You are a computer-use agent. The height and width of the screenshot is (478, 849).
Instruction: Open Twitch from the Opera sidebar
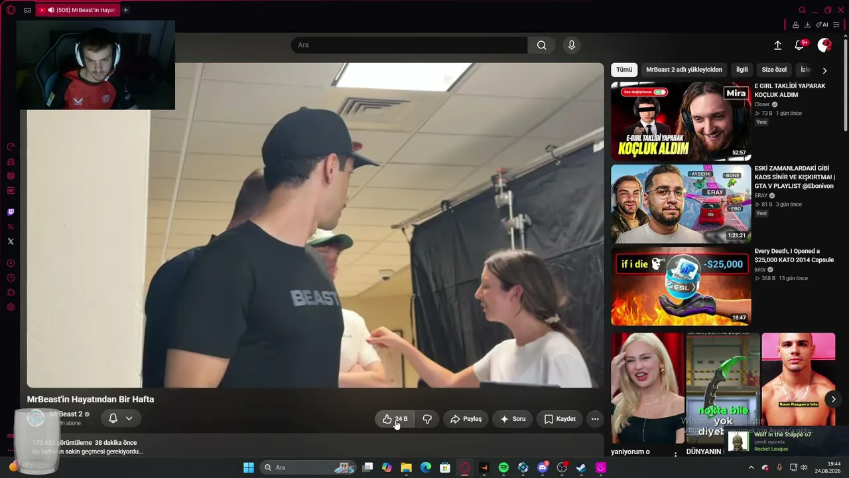(x=11, y=212)
